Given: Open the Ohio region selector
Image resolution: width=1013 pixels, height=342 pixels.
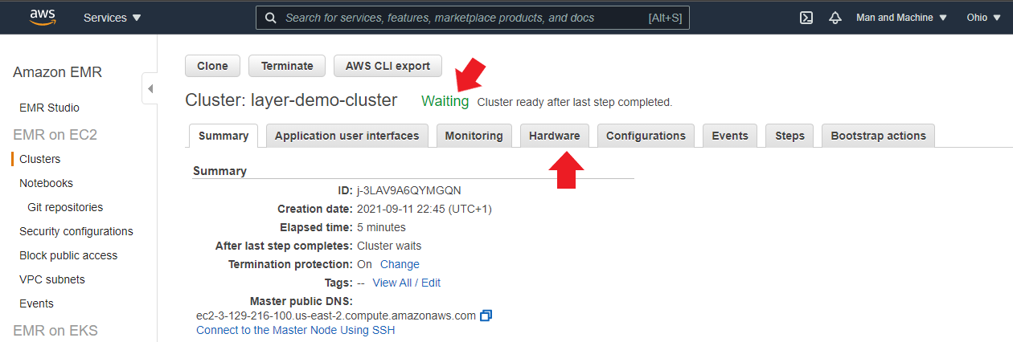Looking at the screenshot, I should click(x=982, y=18).
